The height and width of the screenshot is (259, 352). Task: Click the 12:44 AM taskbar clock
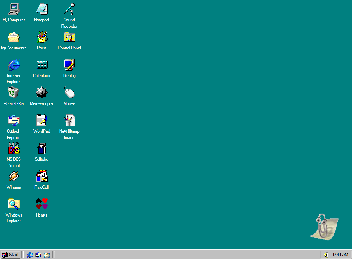tap(340, 255)
